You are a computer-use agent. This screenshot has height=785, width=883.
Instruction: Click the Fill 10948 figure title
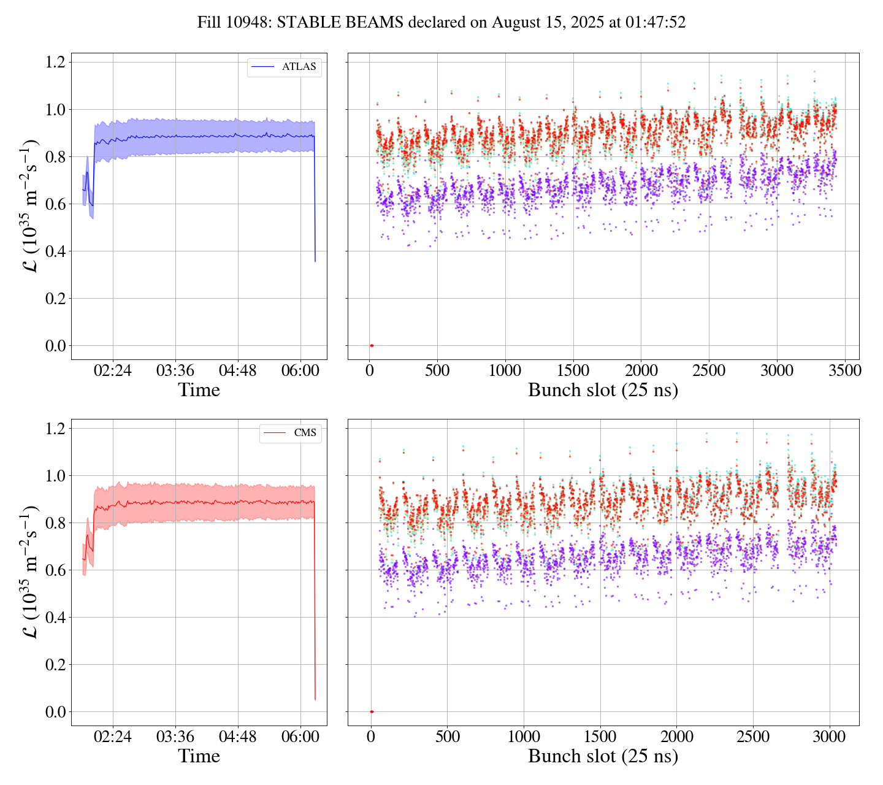pos(441,23)
